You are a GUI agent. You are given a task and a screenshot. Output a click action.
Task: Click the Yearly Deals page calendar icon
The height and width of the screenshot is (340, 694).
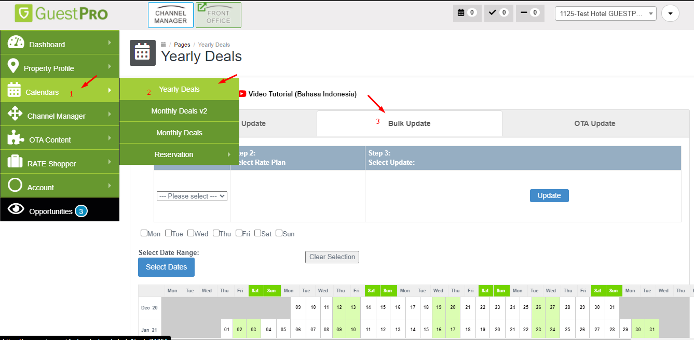click(143, 53)
